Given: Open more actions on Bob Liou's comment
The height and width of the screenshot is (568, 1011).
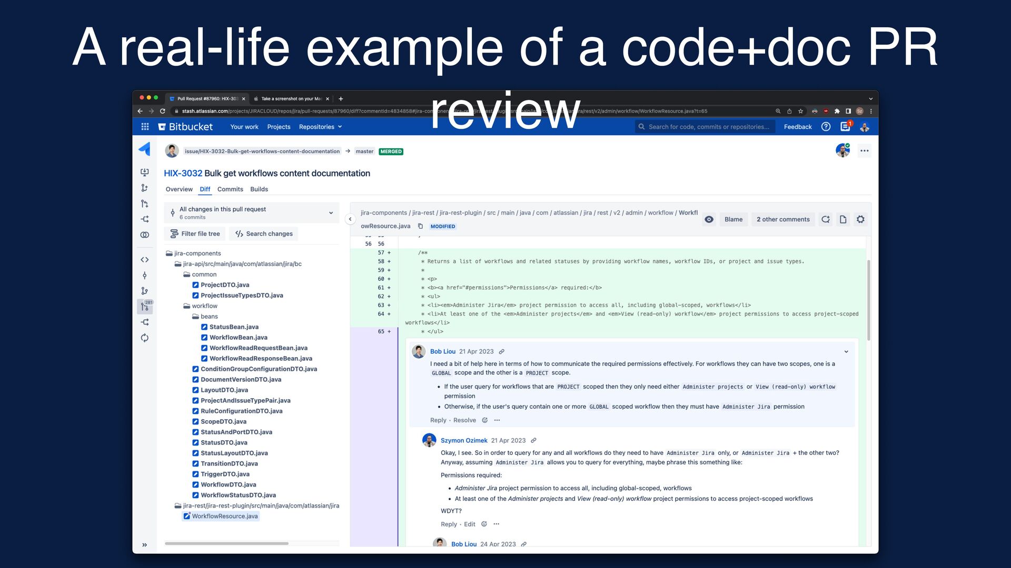Looking at the screenshot, I should (497, 420).
